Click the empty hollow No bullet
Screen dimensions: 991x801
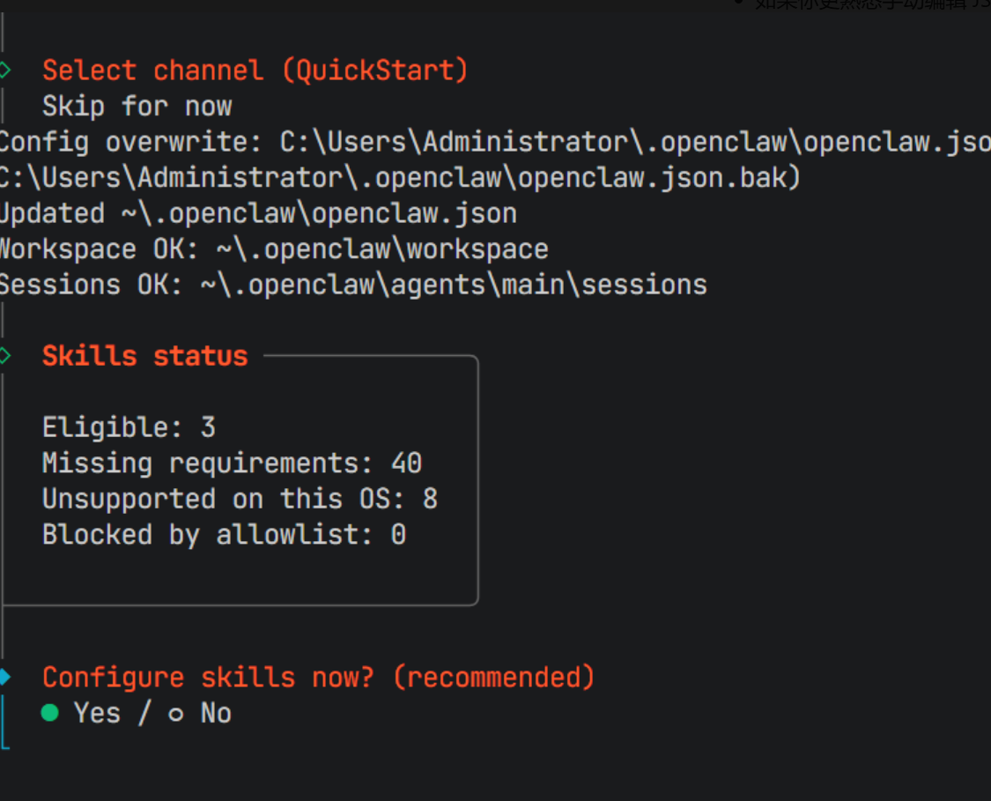175,715
